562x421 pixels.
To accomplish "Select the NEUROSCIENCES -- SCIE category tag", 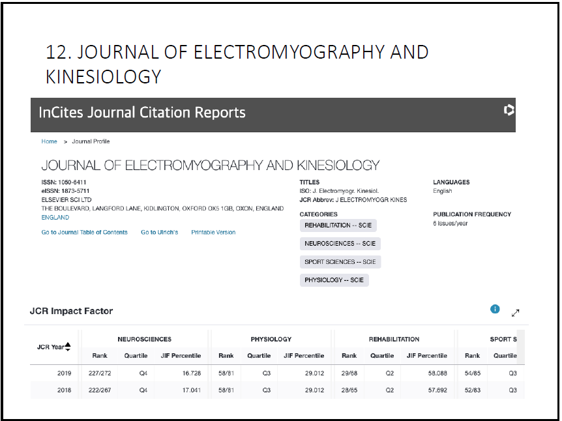I will point(339,244).
